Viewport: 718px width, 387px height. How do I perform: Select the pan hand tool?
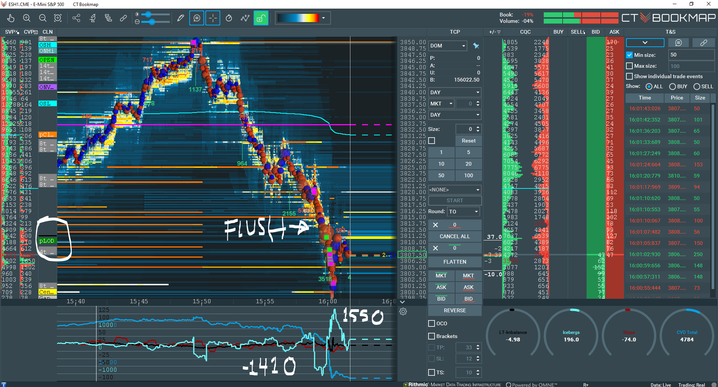pyautogui.click(x=10, y=18)
